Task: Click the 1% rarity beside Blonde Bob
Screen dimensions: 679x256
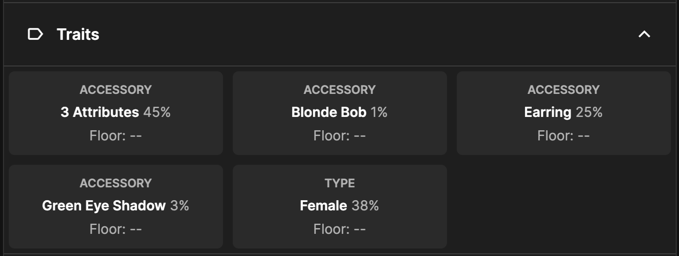Action: tap(379, 112)
